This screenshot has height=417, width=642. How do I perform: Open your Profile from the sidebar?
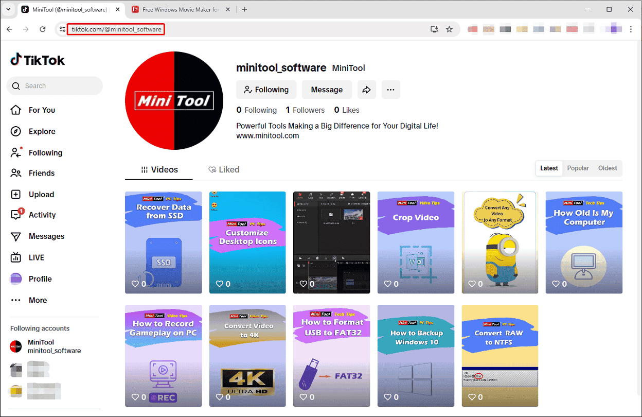pyautogui.click(x=31, y=279)
